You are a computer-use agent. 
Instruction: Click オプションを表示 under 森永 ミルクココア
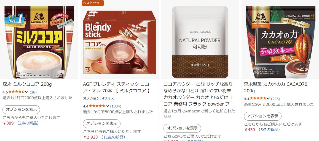tap(21, 110)
